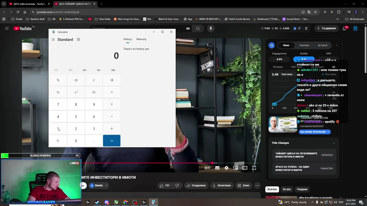Like the video with 151 likes
The height and width of the screenshot is (206, 367).
(165, 185)
